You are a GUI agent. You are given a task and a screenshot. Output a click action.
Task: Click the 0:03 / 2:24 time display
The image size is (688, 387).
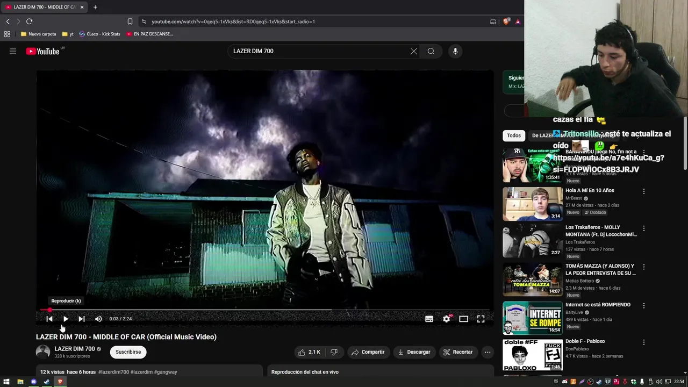[120, 319]
